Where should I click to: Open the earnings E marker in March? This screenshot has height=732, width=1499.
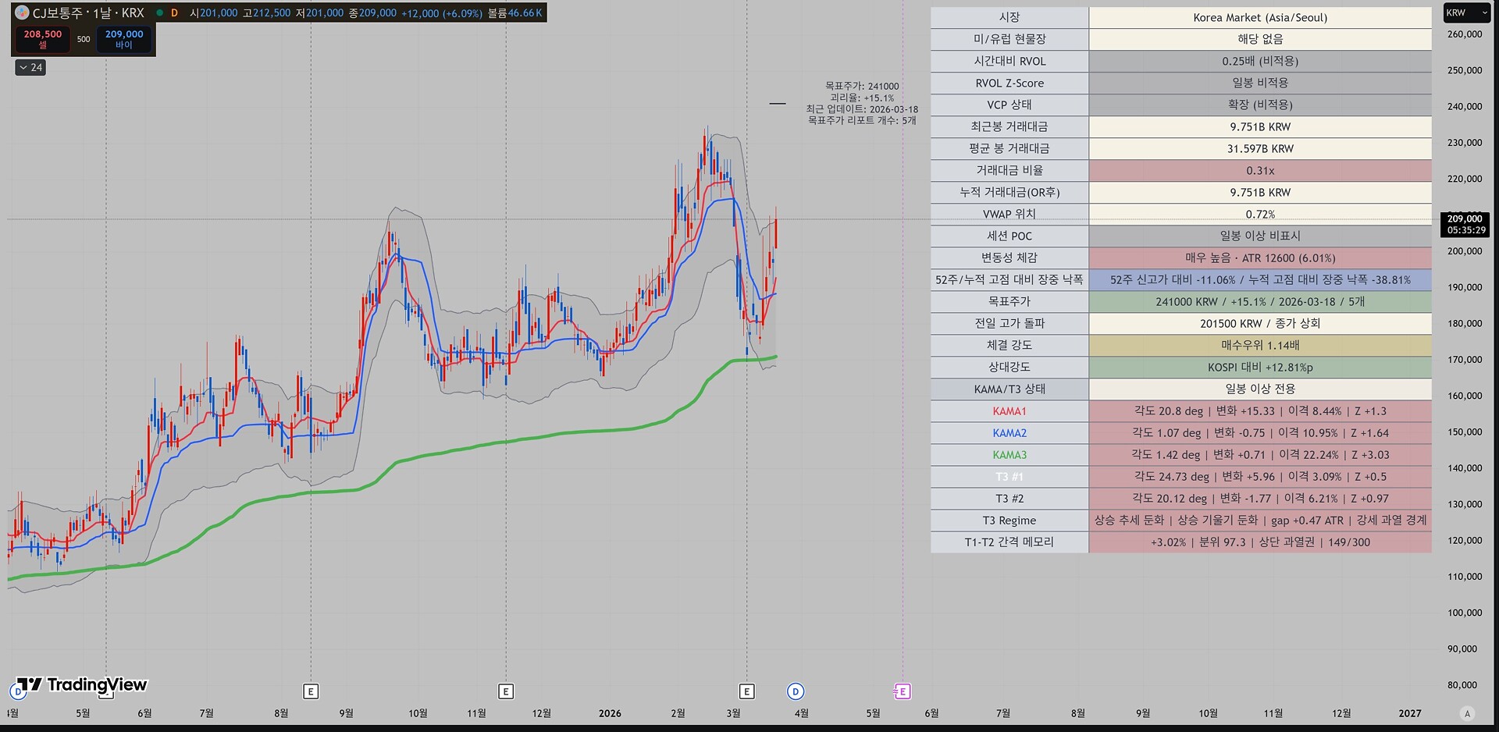(x=746, y=691)
